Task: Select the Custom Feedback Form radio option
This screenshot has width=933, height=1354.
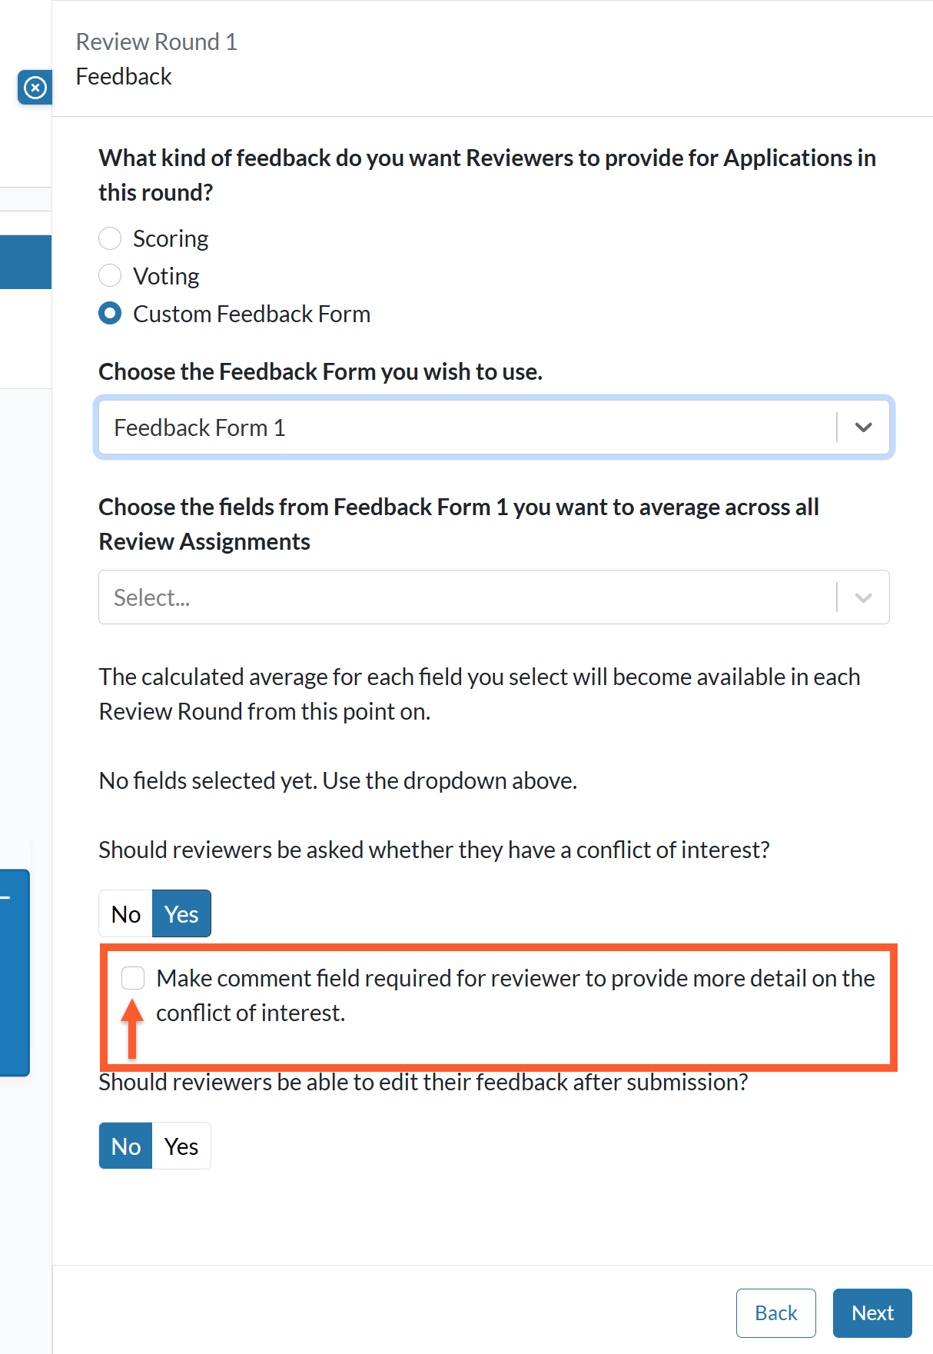Action: click(110, 314)
